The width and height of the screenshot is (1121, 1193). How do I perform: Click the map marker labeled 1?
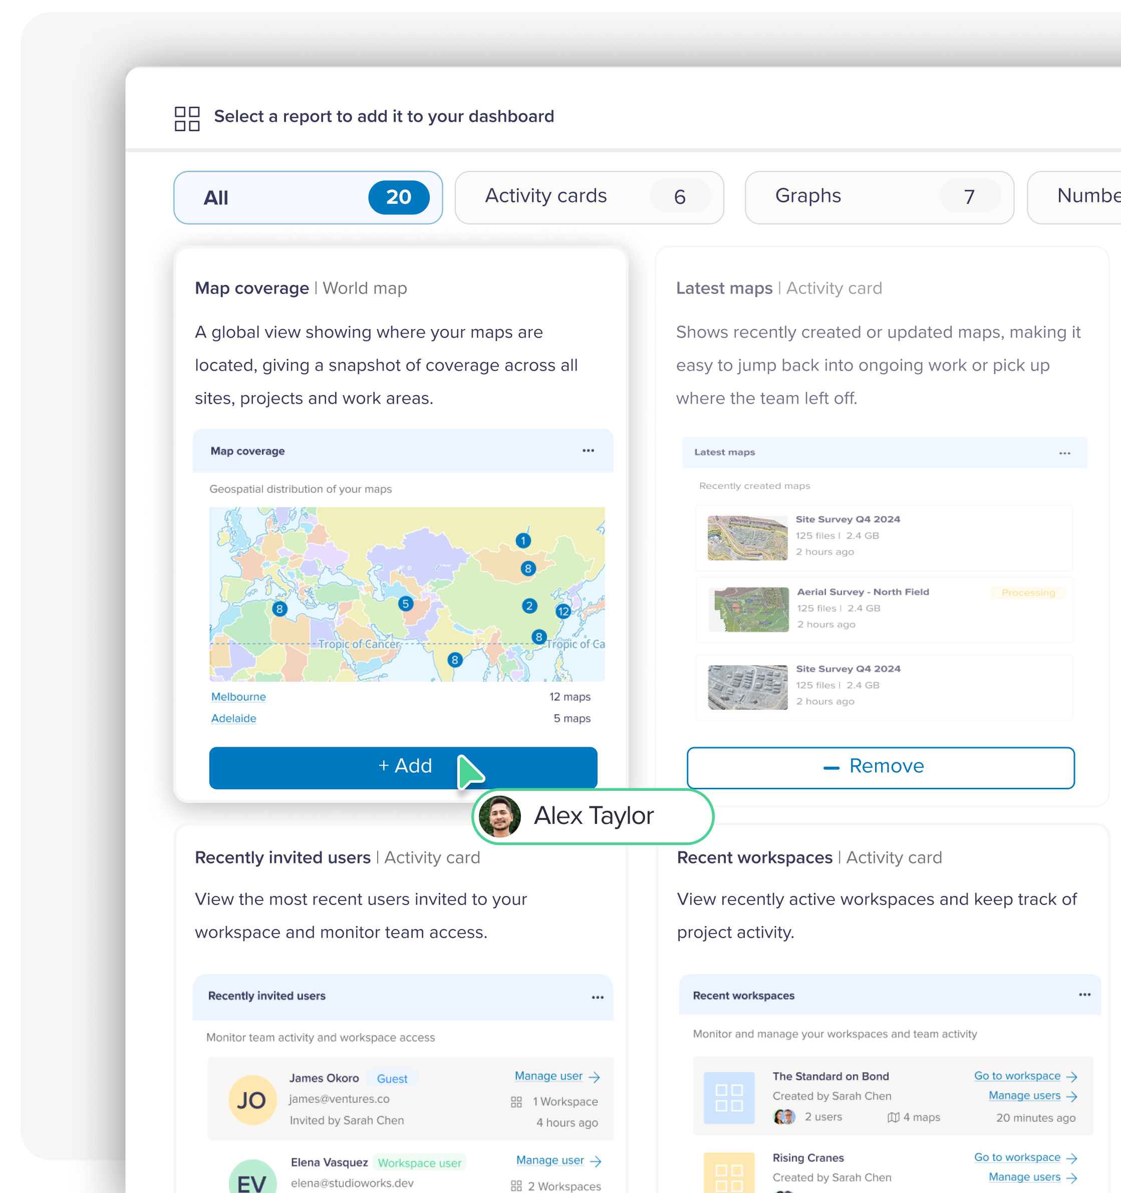click(523, 541)
